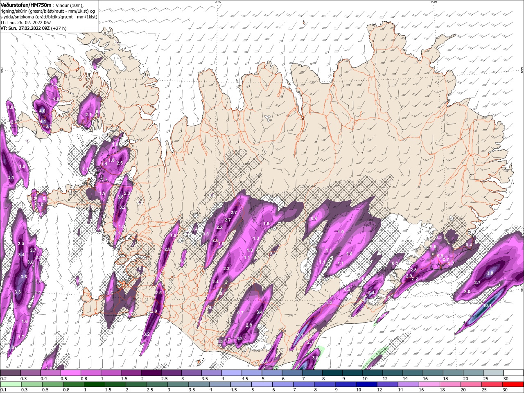This screenshot has width=524, height=393.
Task: Click the 15W longitude label
Action: click(434, 2)
